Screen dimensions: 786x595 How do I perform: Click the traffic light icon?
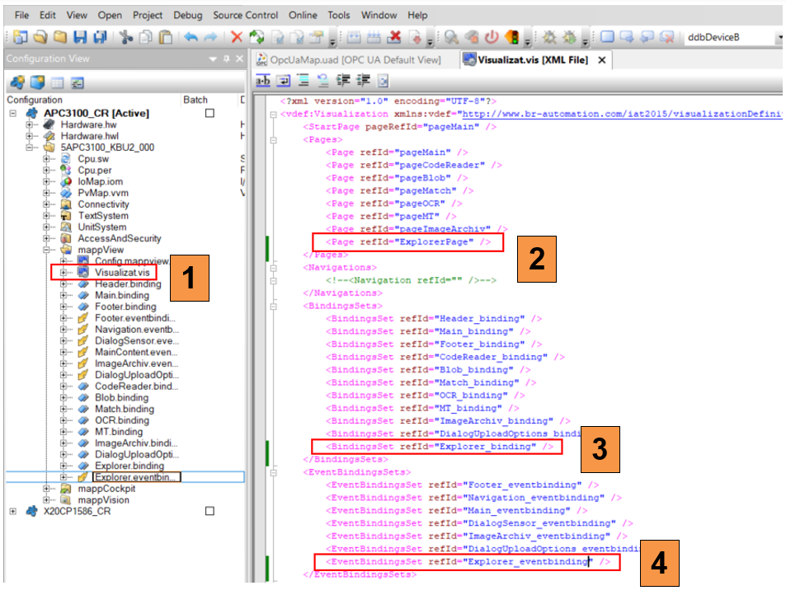pyautogui.click(x=512, y=37)
